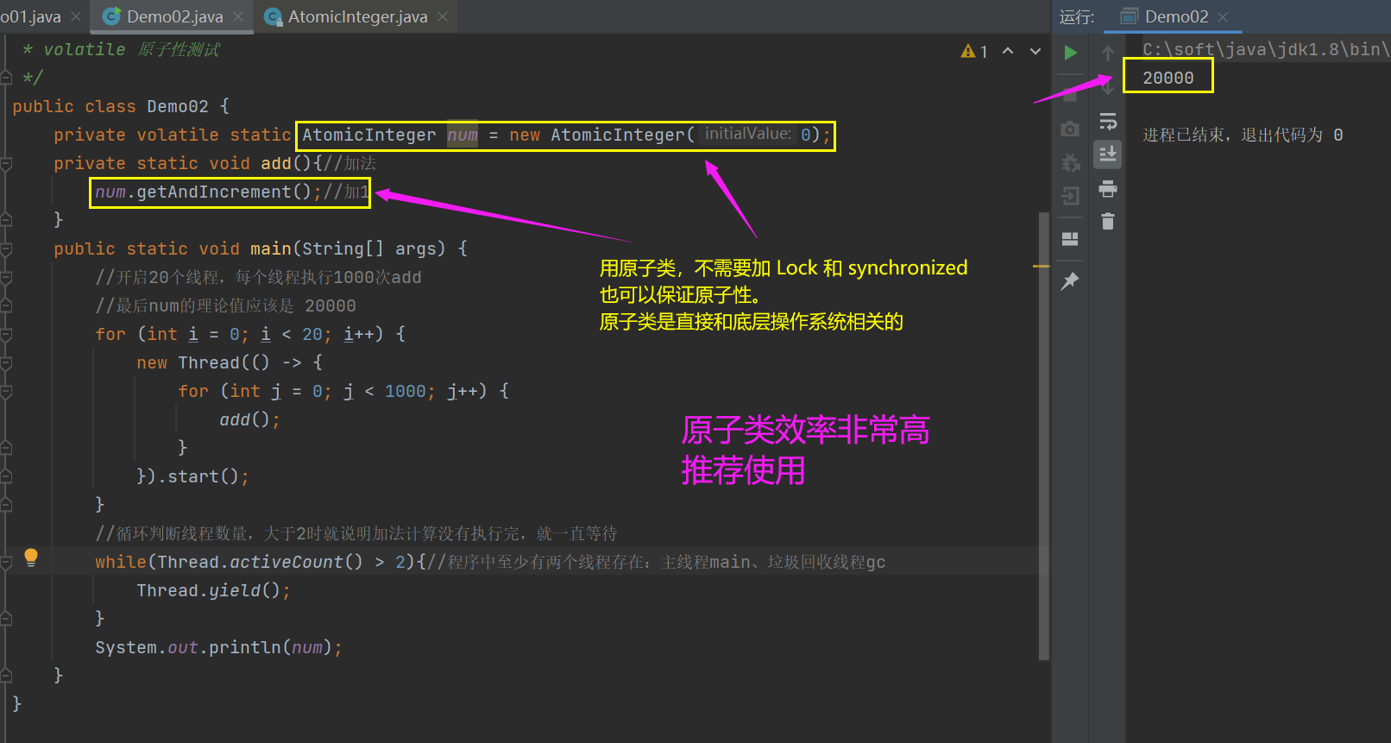Click the jdk1.8 path line in console
This screenshot has height=743, width=1391.
click(1264, 49)
